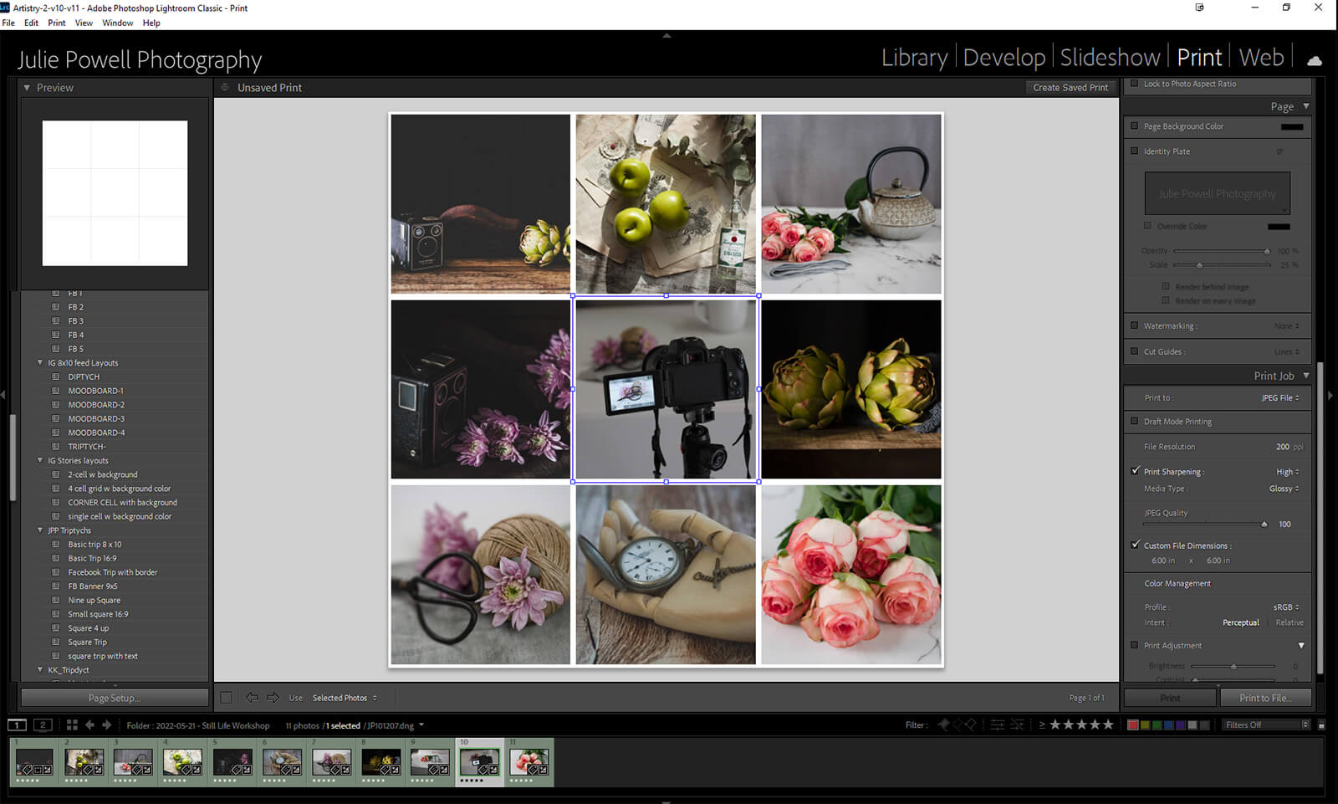Enable Draft Mode Printing checkbox
This screenshot has width=1338, height=804.
1135,422
